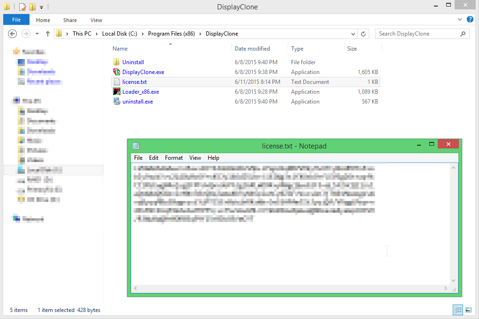
Task: Expand the breadcrumb arrow after Local Disk (C:)
Action: 142,34
